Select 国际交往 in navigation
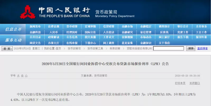The height and width of the screenshot is (106, 211). (x=90, y=32)
